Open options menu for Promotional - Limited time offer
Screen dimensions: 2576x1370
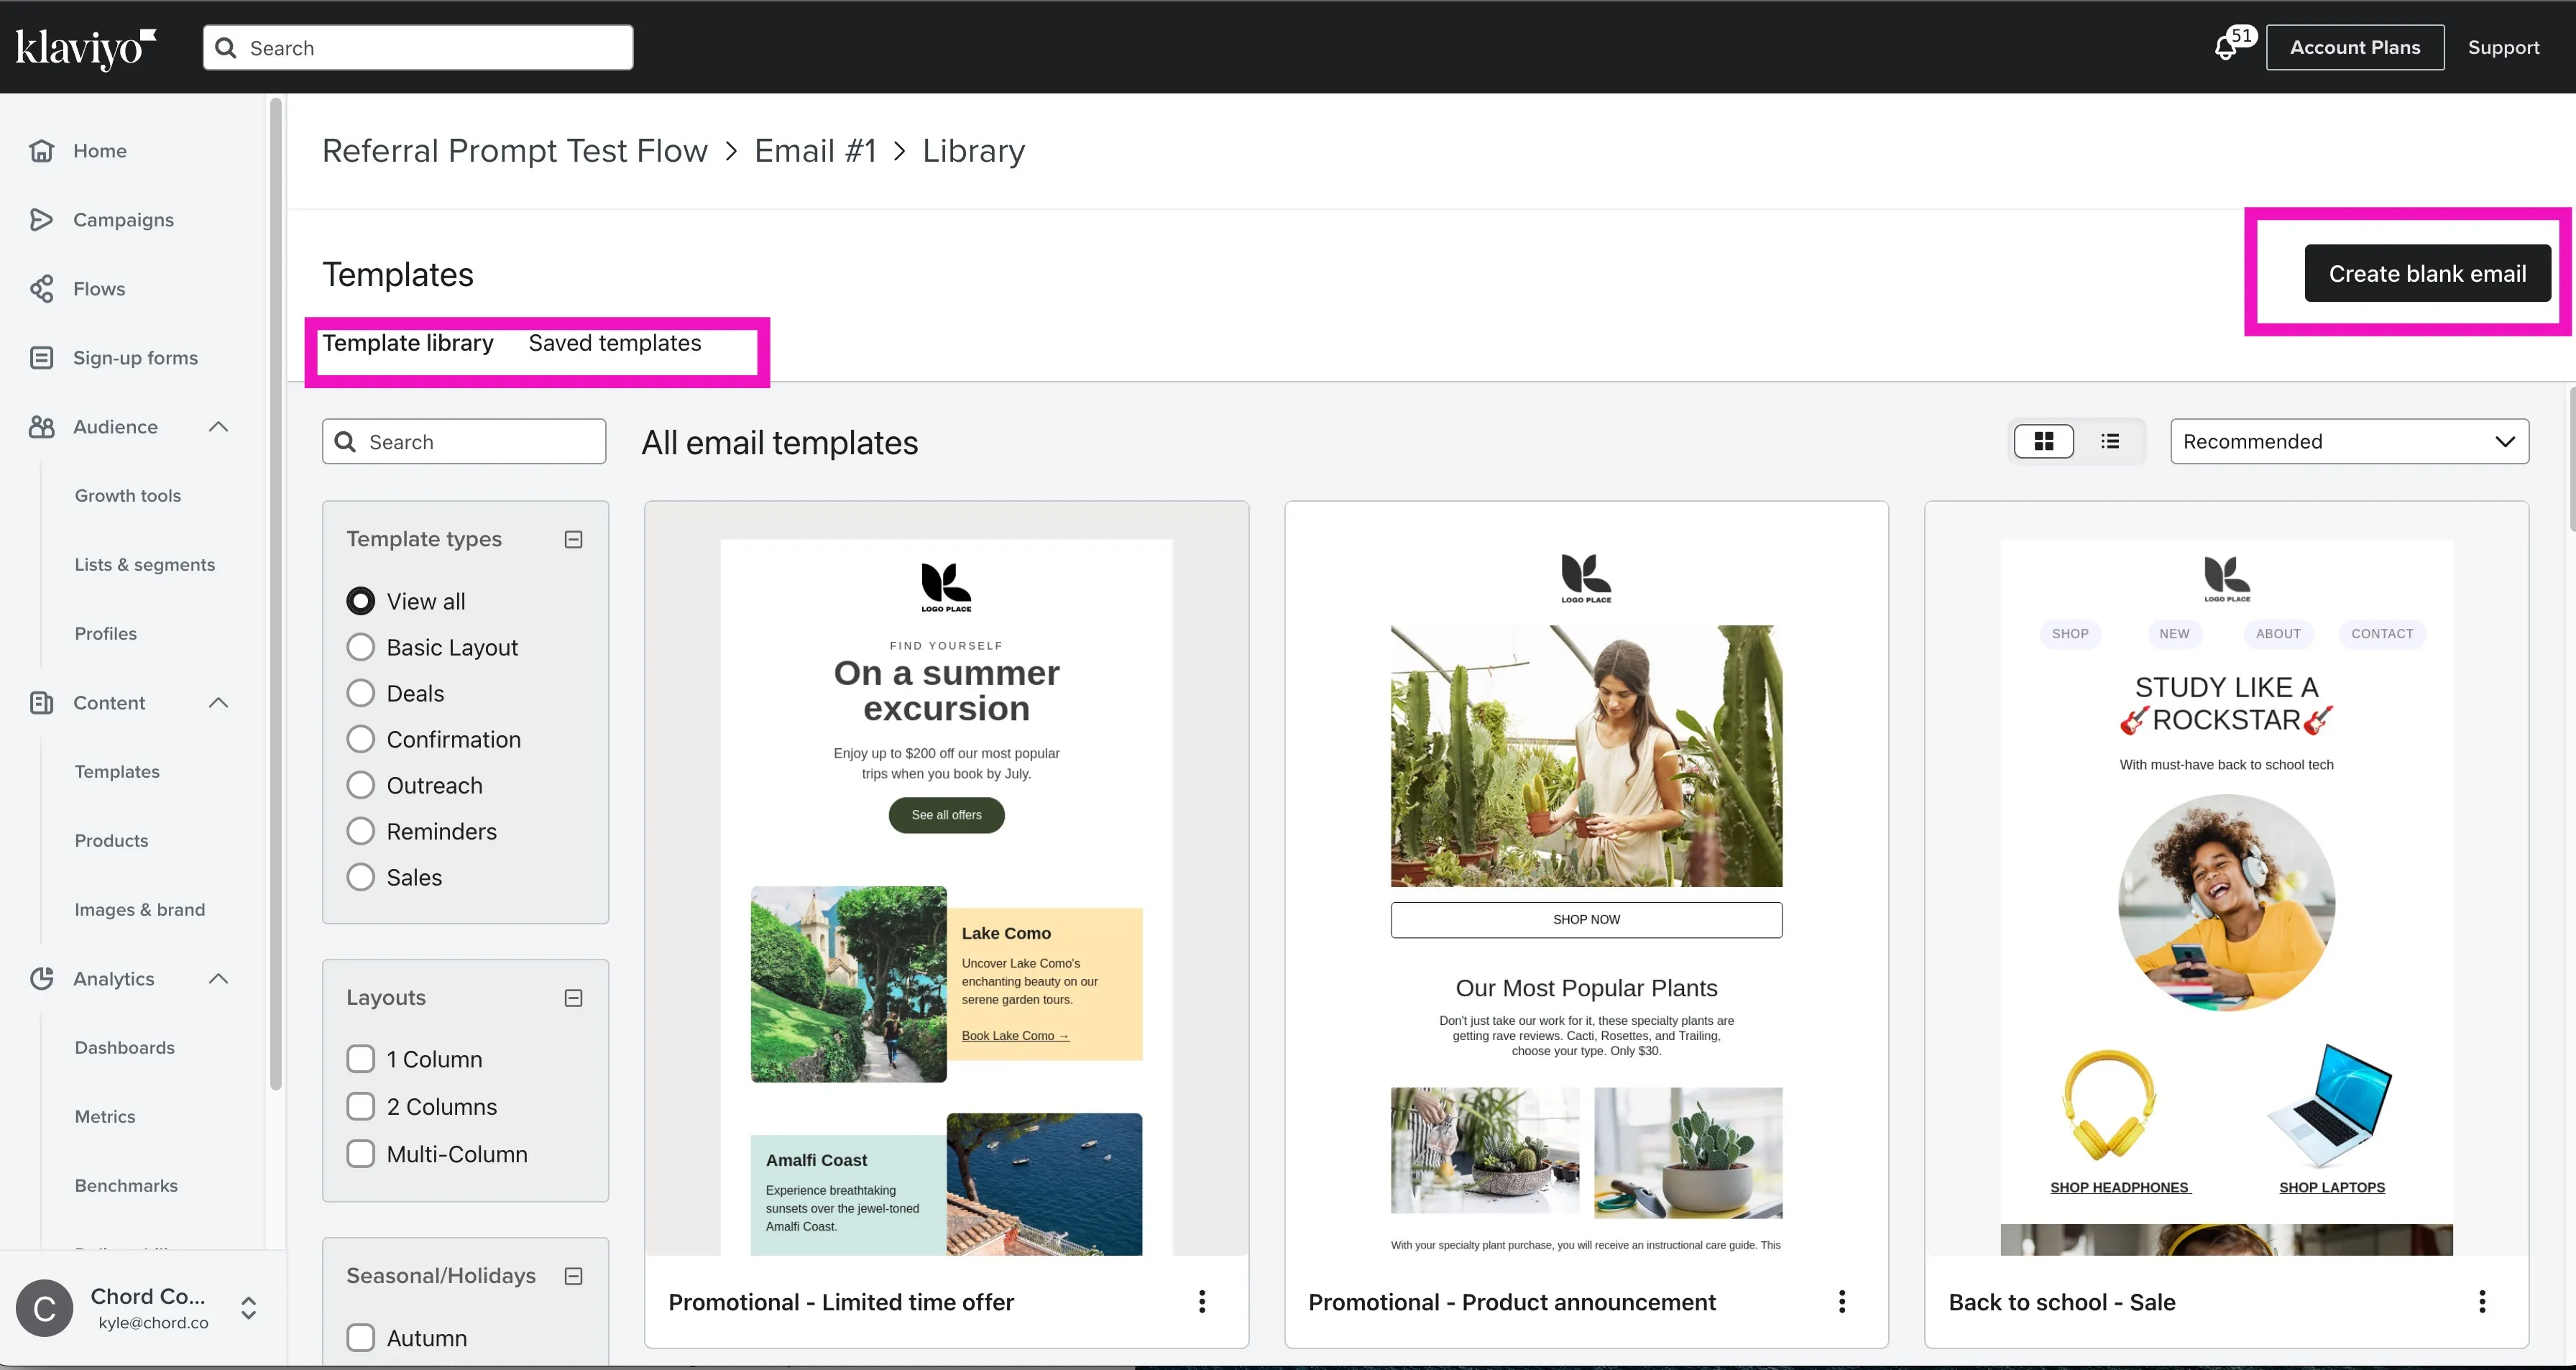pyautogui.click(x=1202, y=1301)
